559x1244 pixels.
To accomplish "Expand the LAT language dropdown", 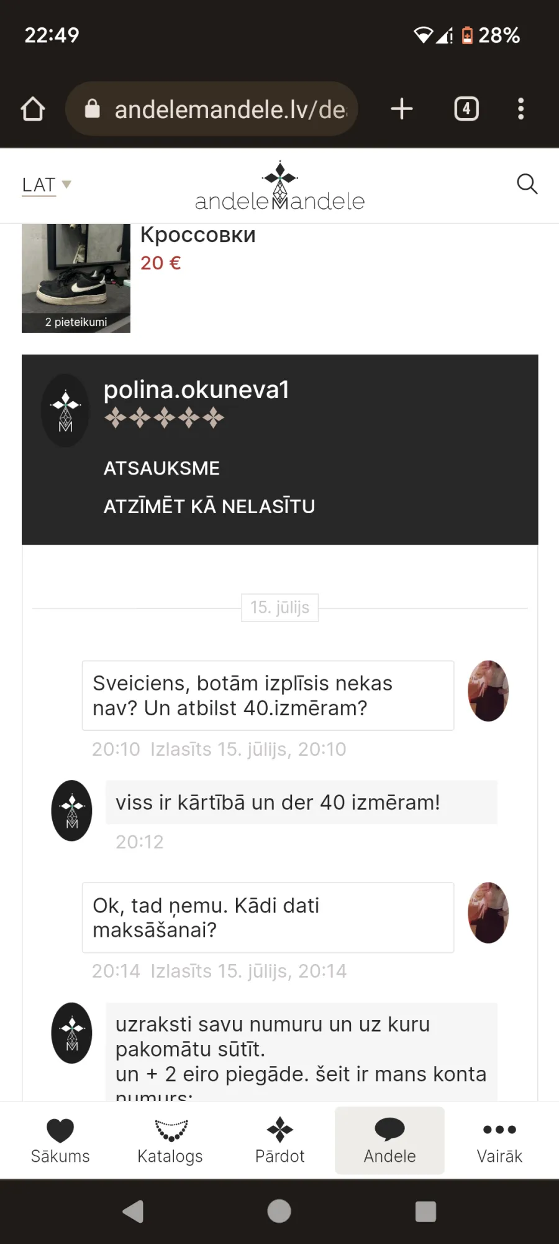I will tap(47, 185).
